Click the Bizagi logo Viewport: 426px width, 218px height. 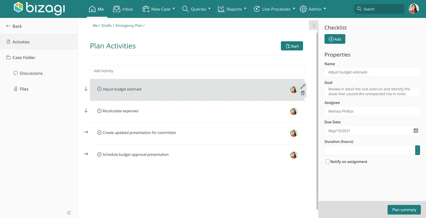39,8
